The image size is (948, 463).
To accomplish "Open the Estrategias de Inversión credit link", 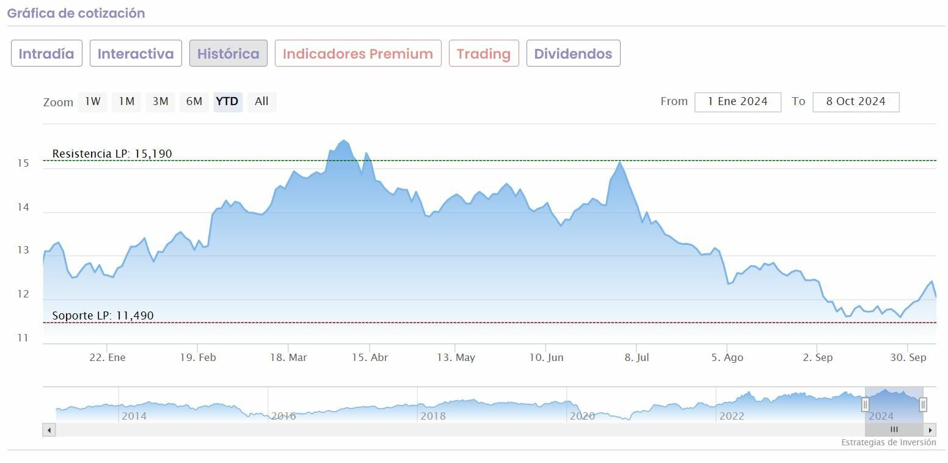I will coord(888,443).
